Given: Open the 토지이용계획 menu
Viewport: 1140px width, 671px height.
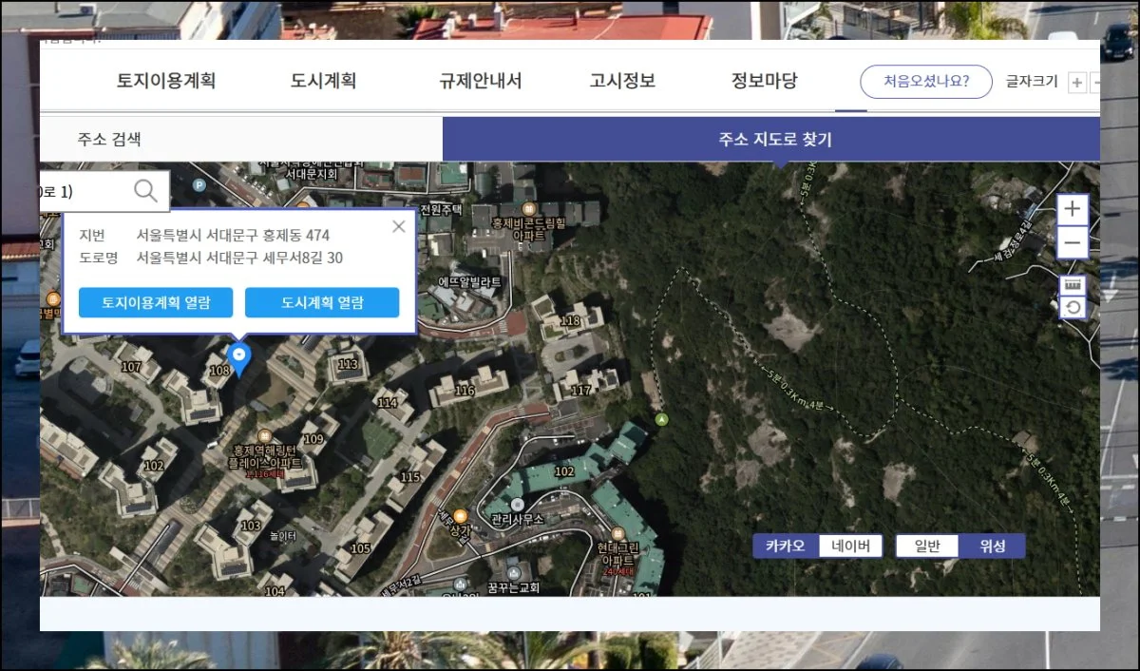Looking at the screenshot, I should coord(166,81).
